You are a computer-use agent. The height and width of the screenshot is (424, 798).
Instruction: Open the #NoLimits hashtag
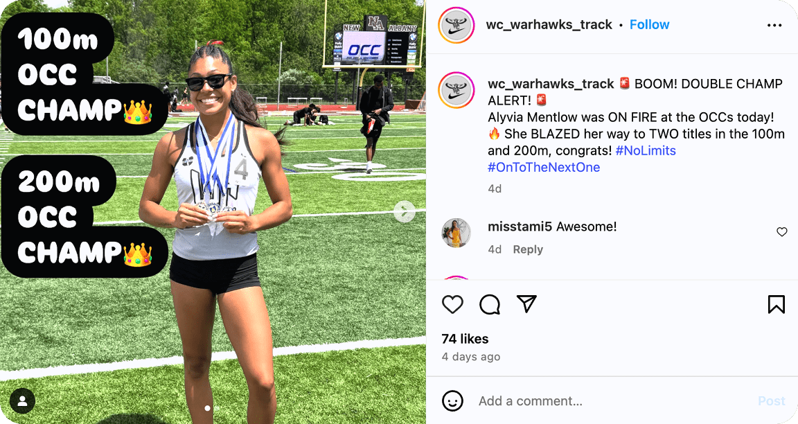point(646,150)
